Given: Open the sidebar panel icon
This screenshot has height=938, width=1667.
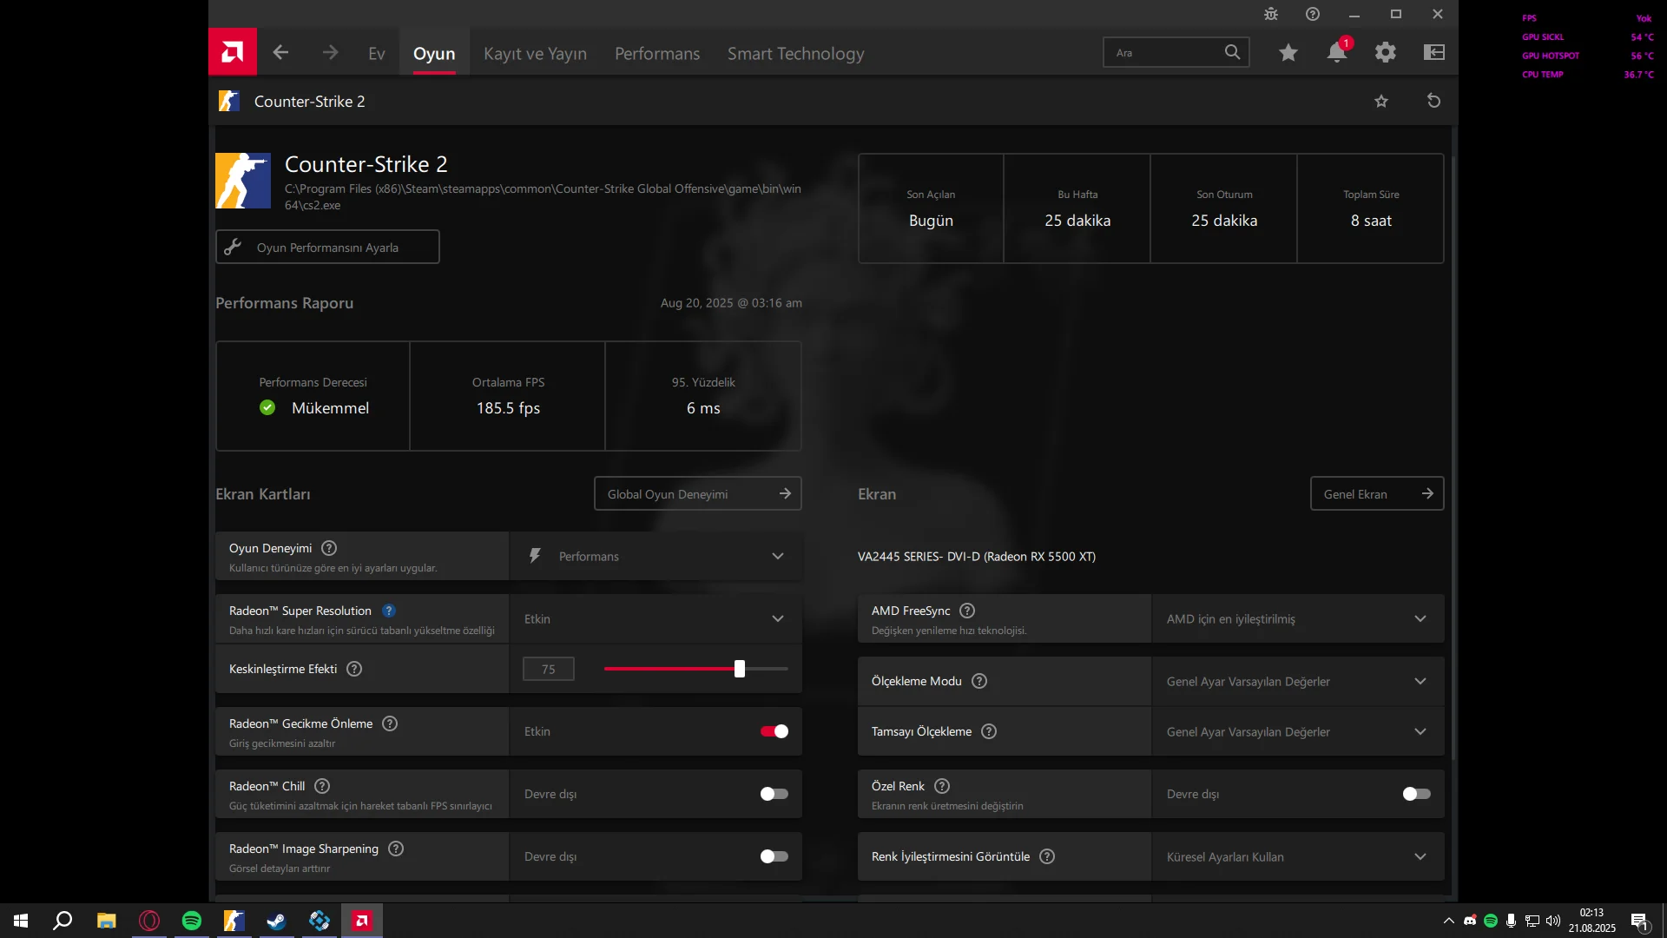Looking at the screenshot, I should (x=1433, y=52).
